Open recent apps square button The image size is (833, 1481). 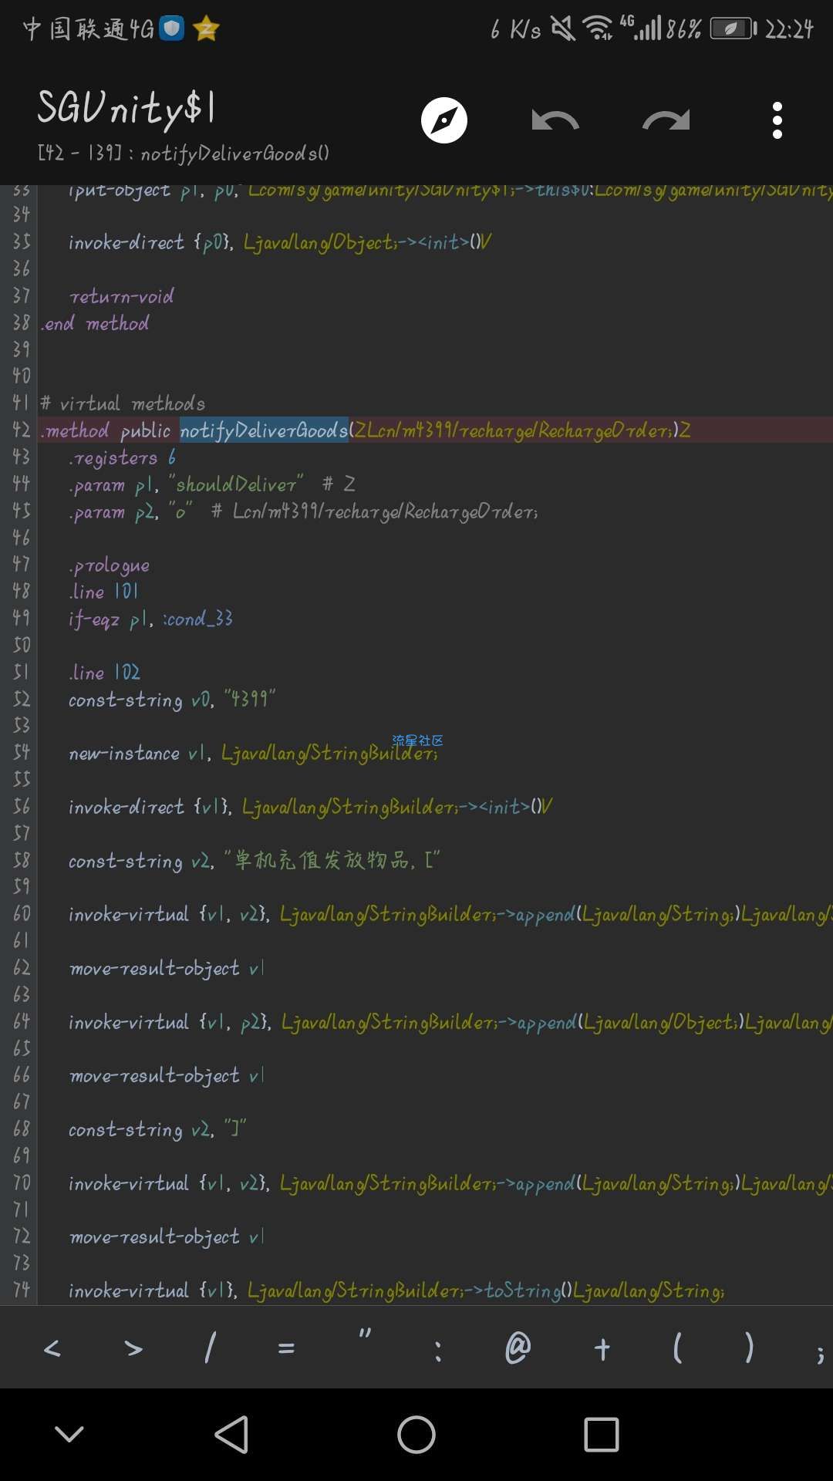point(602,1435)
